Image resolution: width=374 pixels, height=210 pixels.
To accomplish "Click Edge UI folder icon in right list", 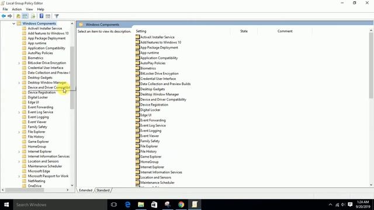I will pos(138,115).
